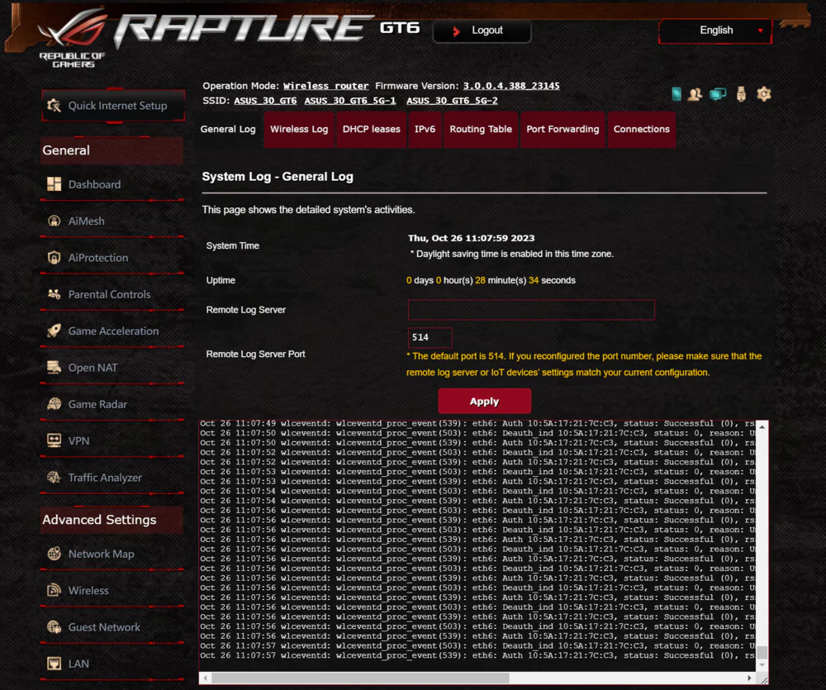Image resolution: width=826 pixels, height=690 pixels.
Task: Focus the Remote Log Server Port field
Action: tap(430, 337)
